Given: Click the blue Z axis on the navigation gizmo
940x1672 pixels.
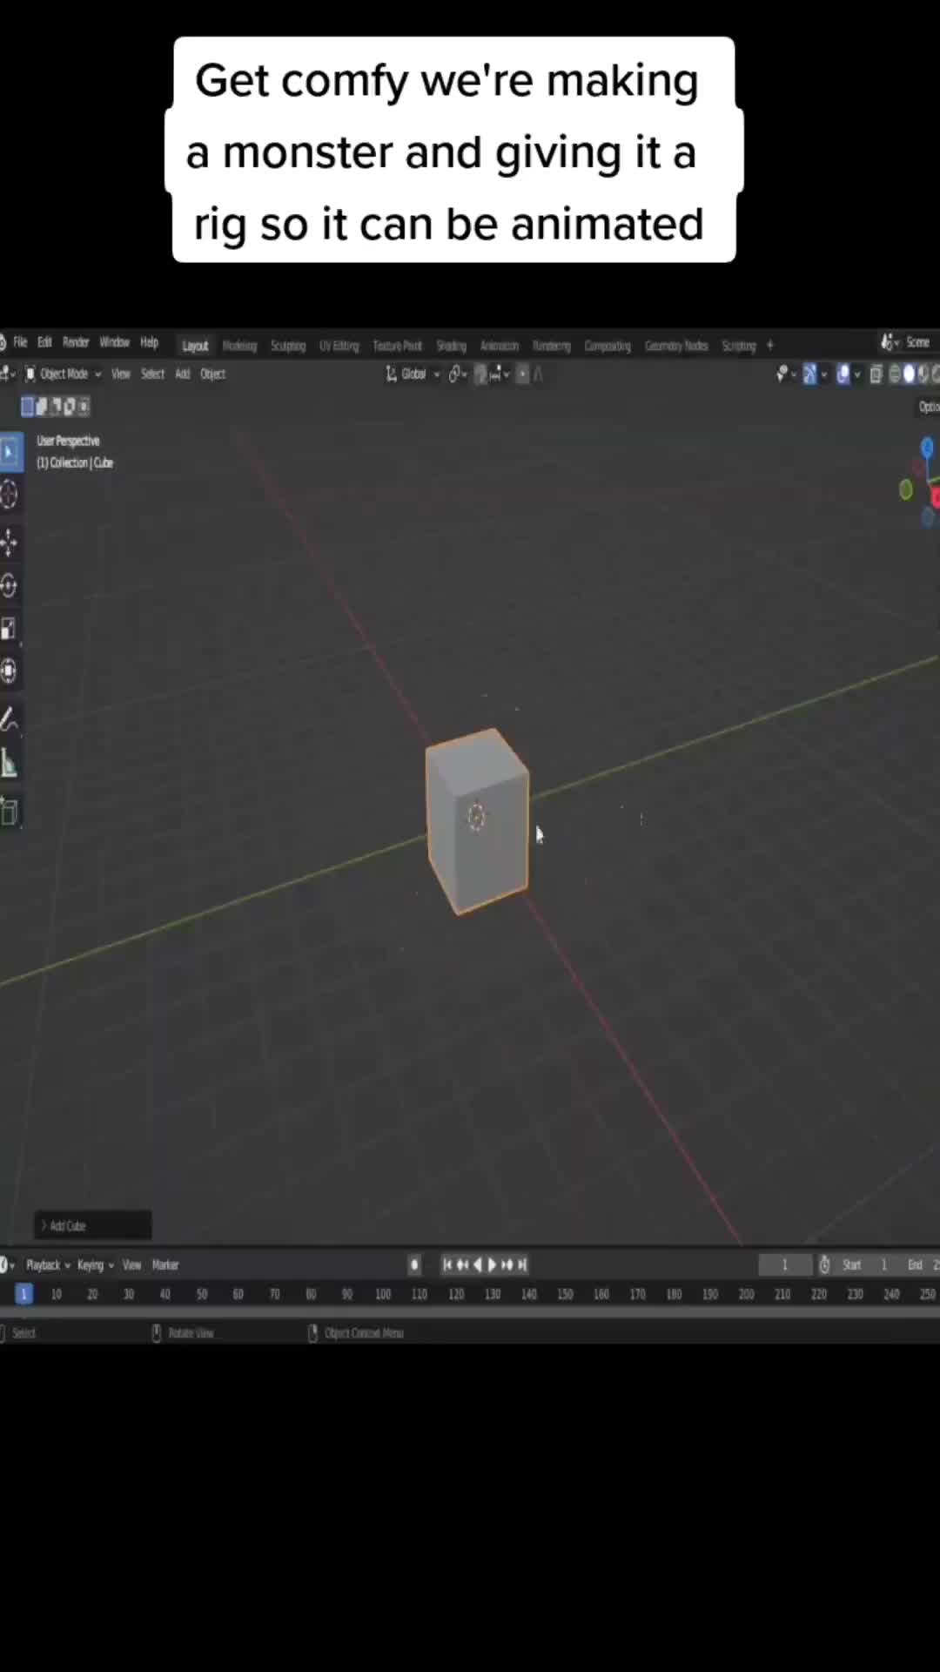Looking at the screenshot, I should point(927,448).
